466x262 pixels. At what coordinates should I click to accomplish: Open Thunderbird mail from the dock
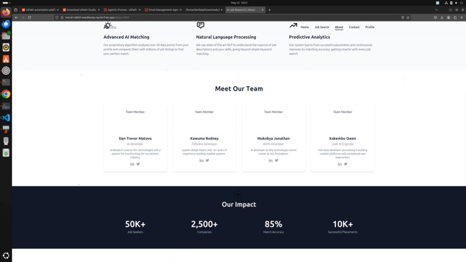click(x=6, y=24)
